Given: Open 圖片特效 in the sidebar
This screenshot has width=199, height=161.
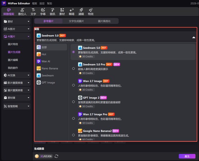Looking at the screenshot, I should click(13, 44).
